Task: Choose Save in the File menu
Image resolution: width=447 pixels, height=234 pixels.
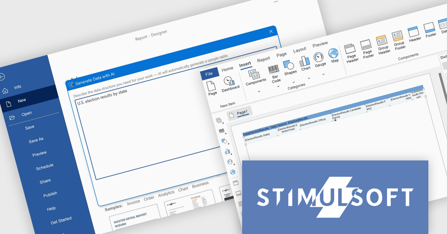Action: 30,127
